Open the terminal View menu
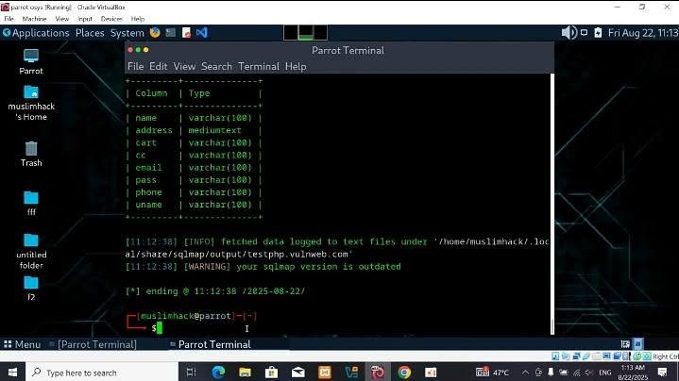The image size is (679, 381). [184, 66]
